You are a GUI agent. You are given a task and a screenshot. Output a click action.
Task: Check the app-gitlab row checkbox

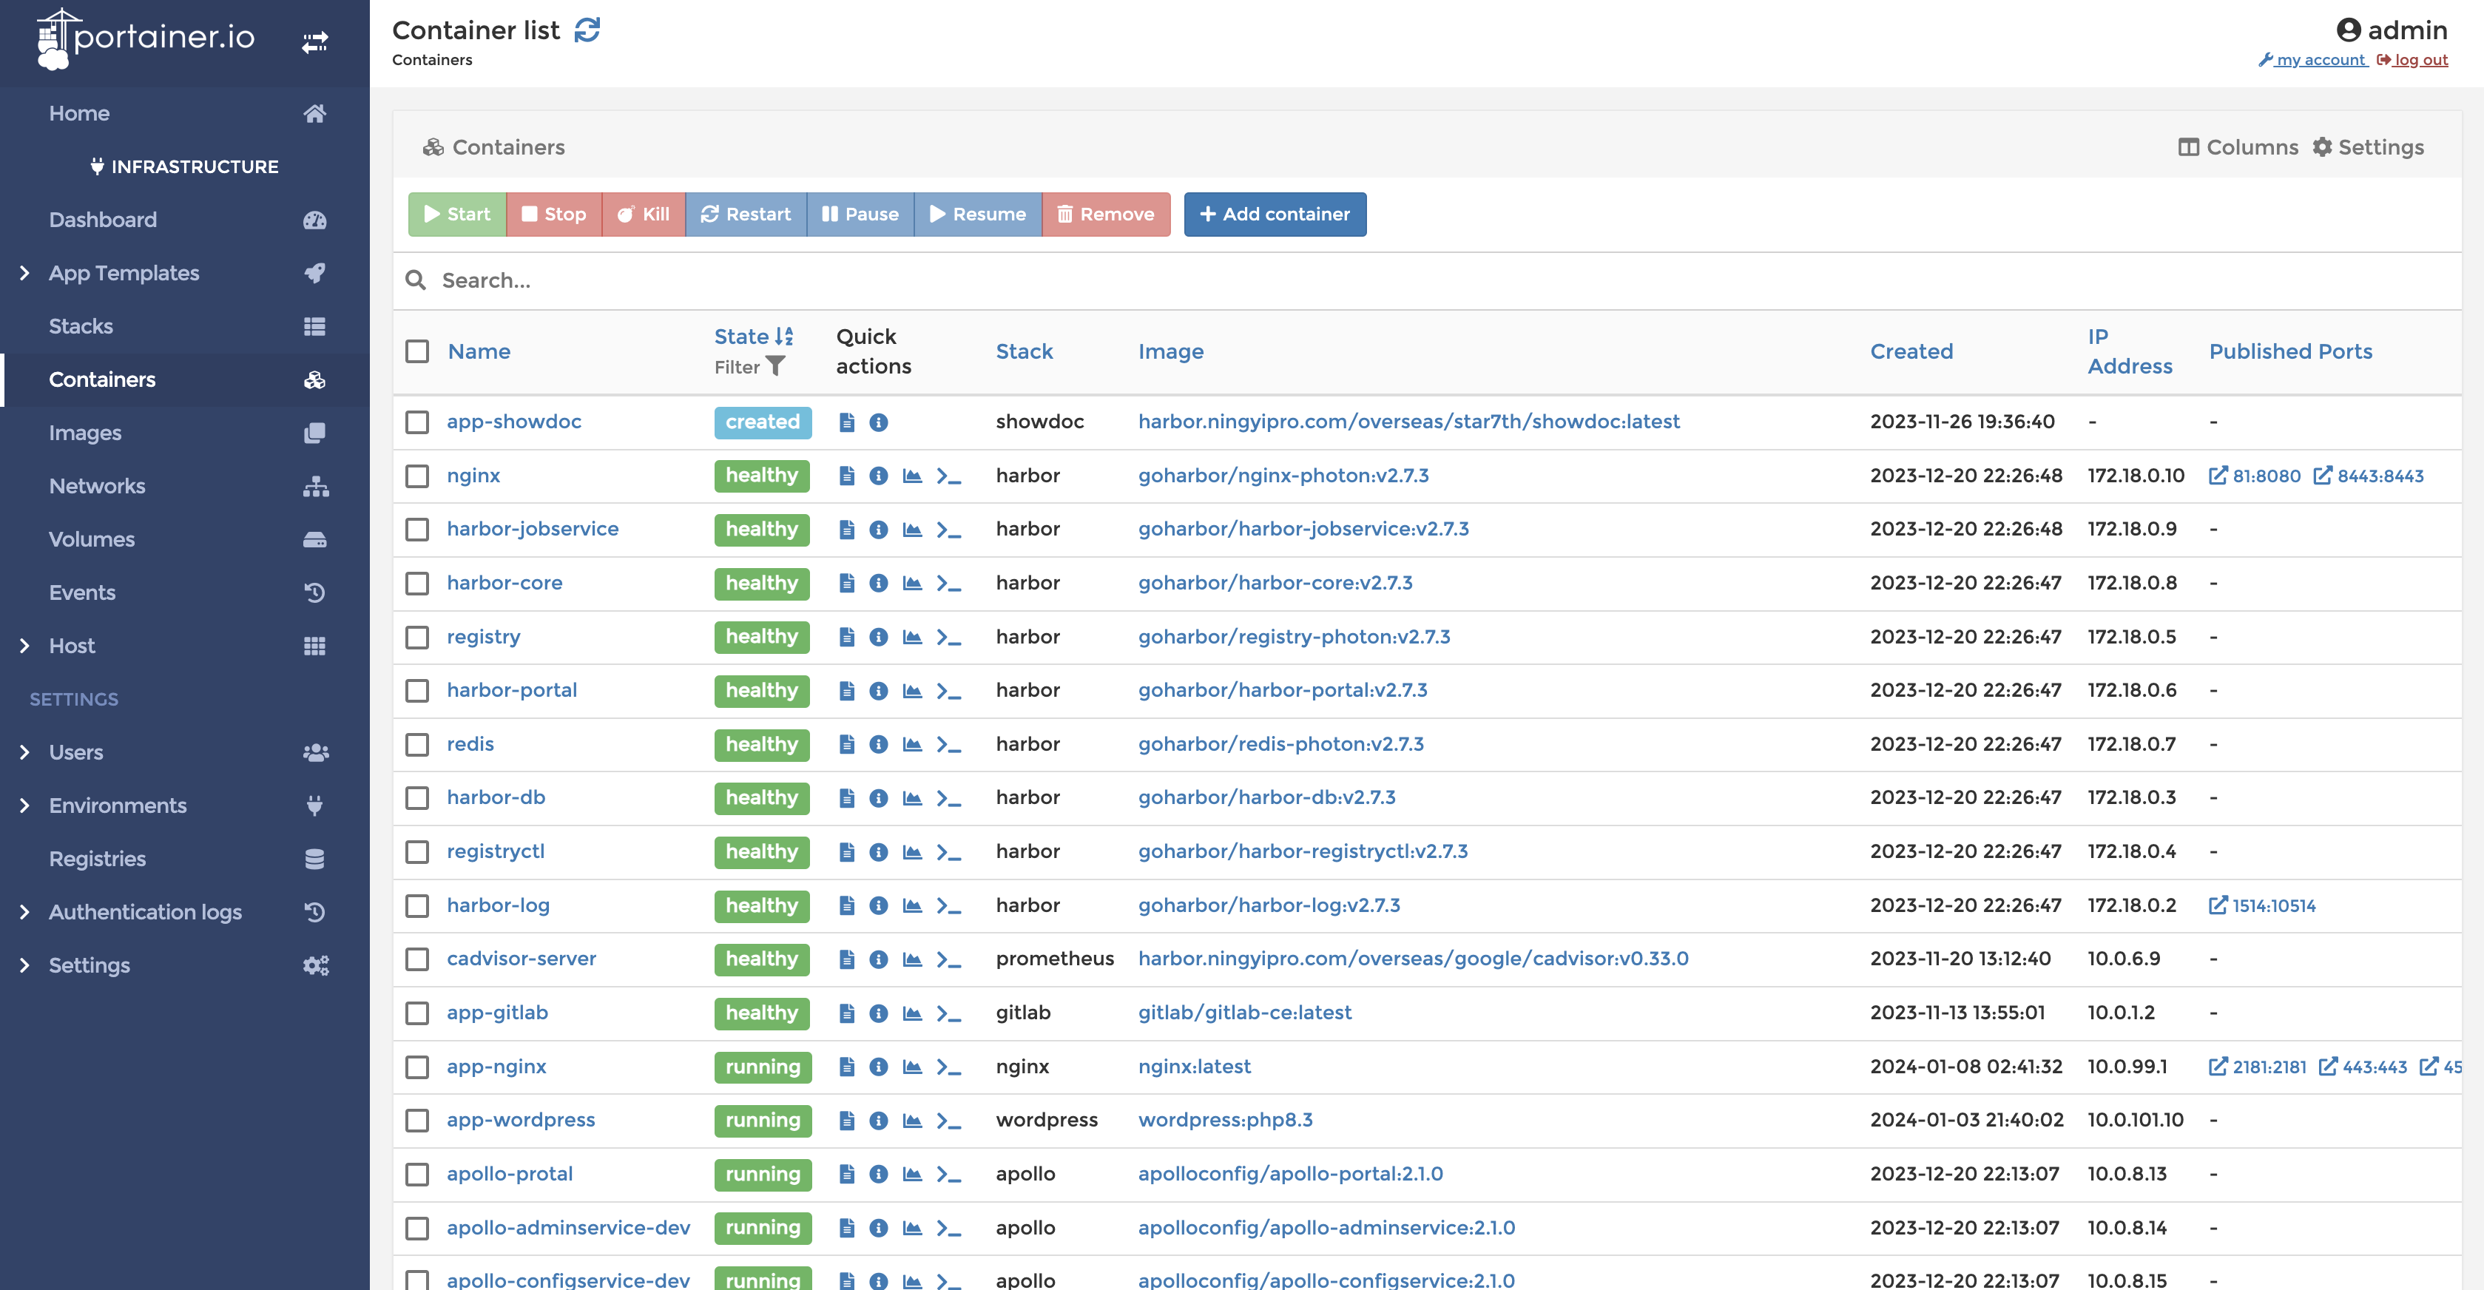[416, 1013]
